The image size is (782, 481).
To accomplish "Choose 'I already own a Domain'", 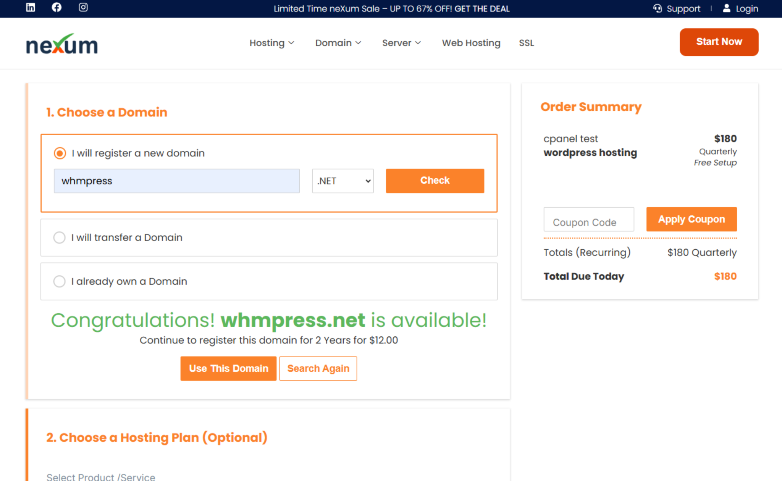I will point(60,281).
